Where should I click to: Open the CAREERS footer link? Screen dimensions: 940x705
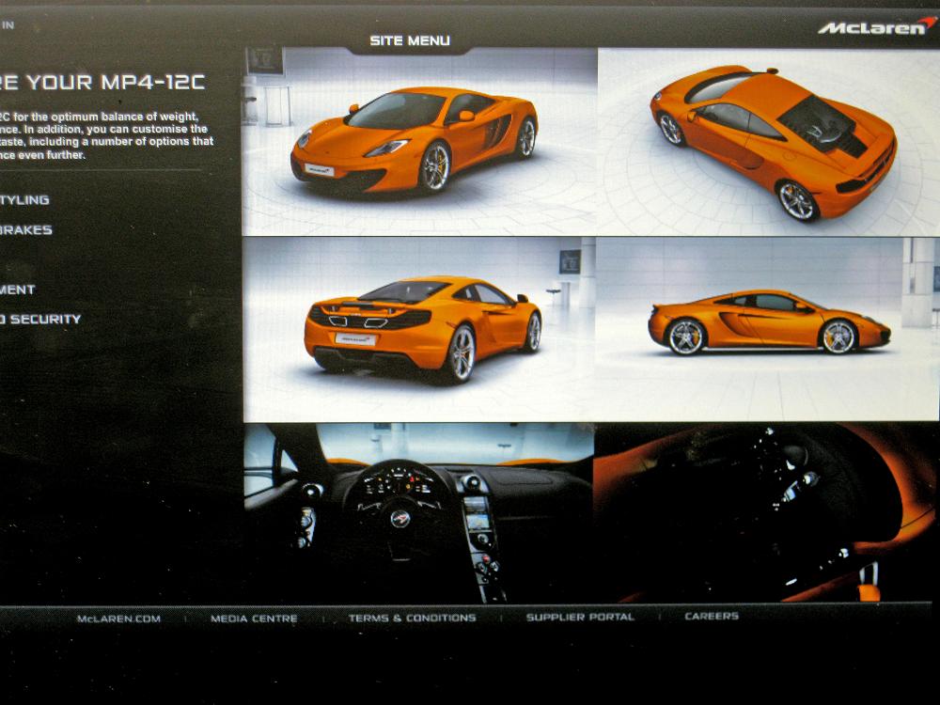(x=712, y=616)
